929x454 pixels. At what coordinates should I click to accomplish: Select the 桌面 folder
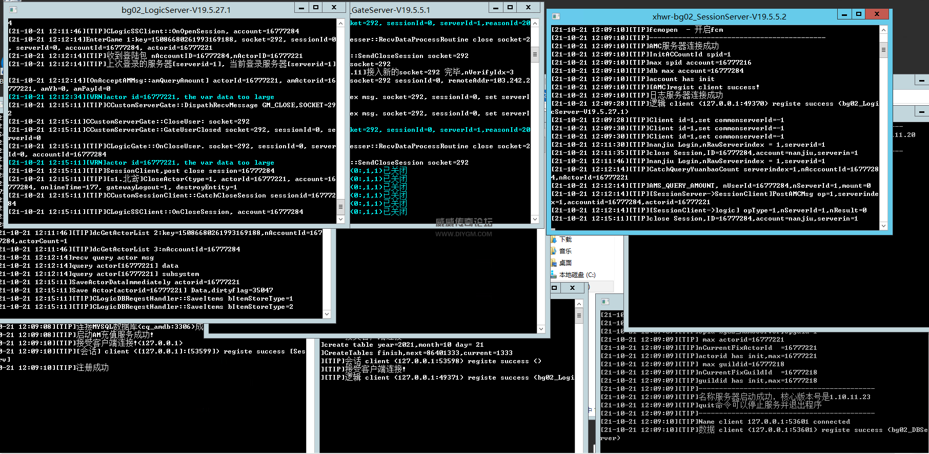[565, 263]
